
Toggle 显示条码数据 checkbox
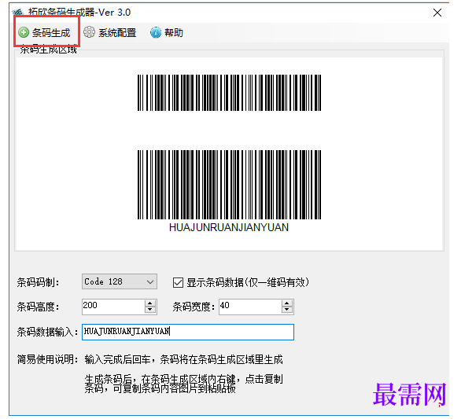pyautogui.click(x=178, y=283)
